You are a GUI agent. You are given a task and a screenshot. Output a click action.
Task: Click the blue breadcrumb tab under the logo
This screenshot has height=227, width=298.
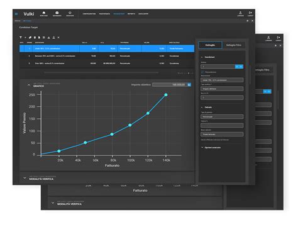point(27,21)
